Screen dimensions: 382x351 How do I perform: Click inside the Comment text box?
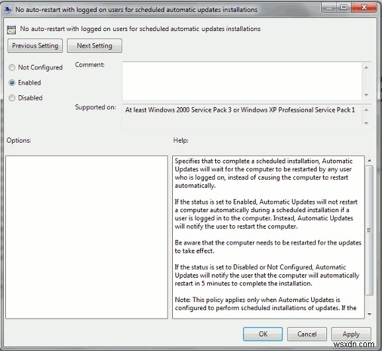pyautogui.click(x=242, y=81)
